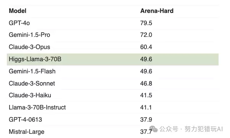Select the GPT-4o model name
The image size is (230, 138).
click(x=19, y=23)
